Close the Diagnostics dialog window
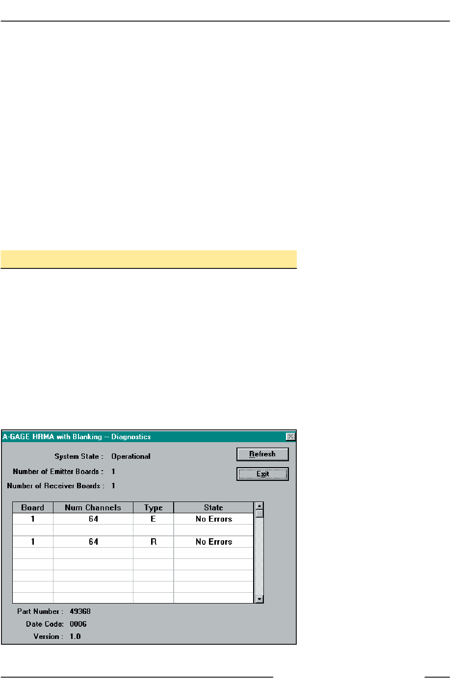 [x=291, y=437]
